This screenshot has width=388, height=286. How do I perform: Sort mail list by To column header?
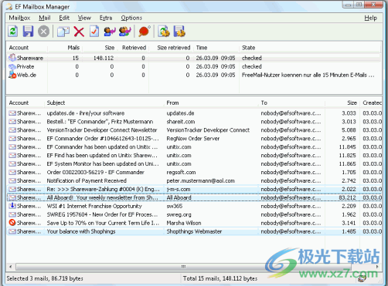pos(291,103)
